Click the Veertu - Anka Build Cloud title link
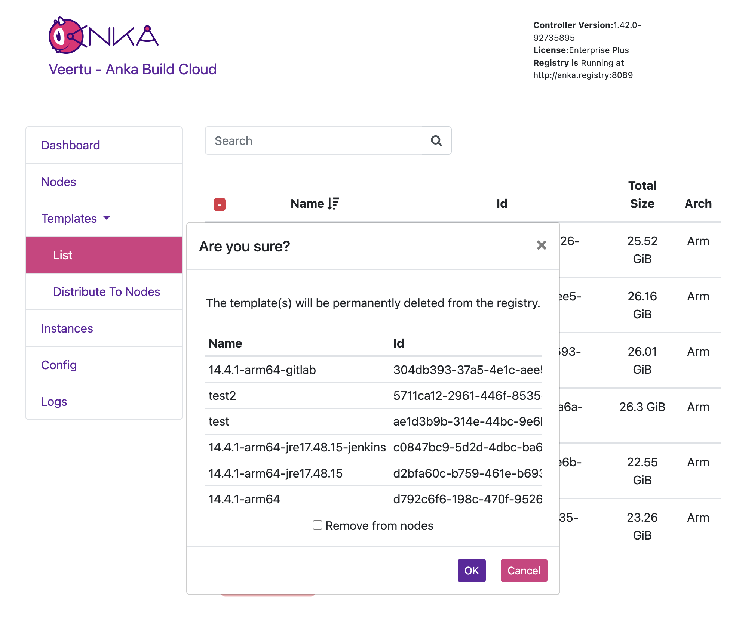The image size is (733, 630). click(132, 70)
